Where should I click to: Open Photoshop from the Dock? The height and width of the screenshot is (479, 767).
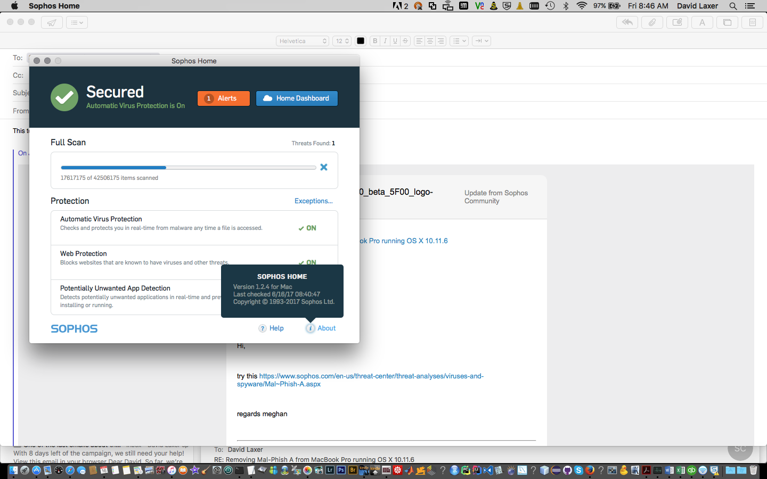[x=341, y=470]
